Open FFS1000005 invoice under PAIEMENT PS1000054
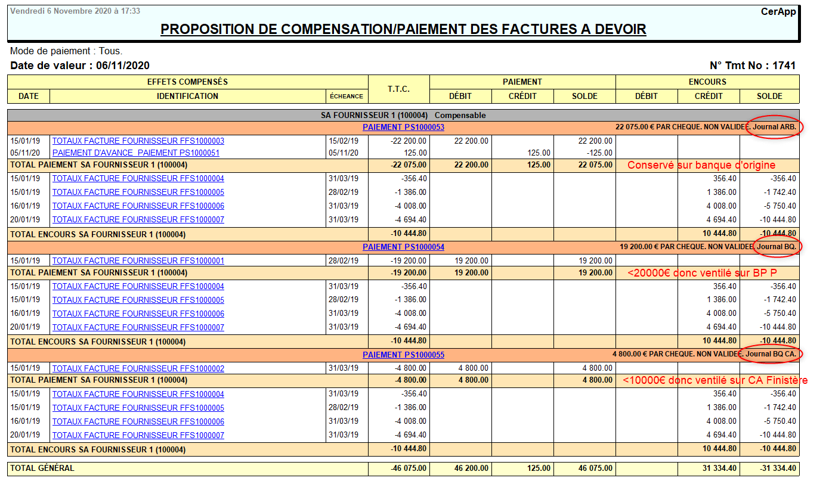This screenshot has height=484, width=829. click(x=138, y=300)
